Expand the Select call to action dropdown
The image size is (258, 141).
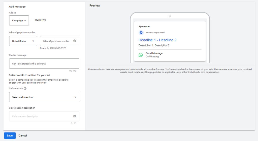(x=44, y=97)
